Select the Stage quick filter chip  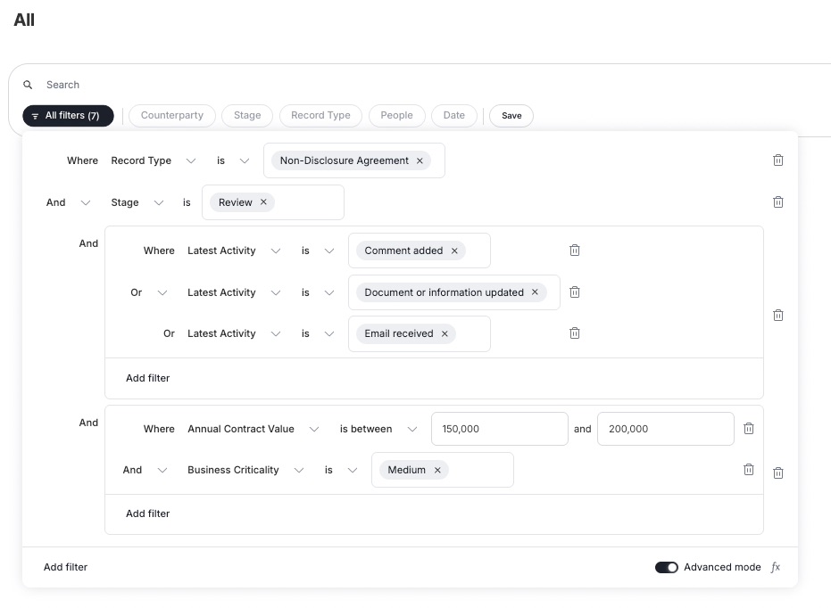pyautogui.click(x=247, y=115)
